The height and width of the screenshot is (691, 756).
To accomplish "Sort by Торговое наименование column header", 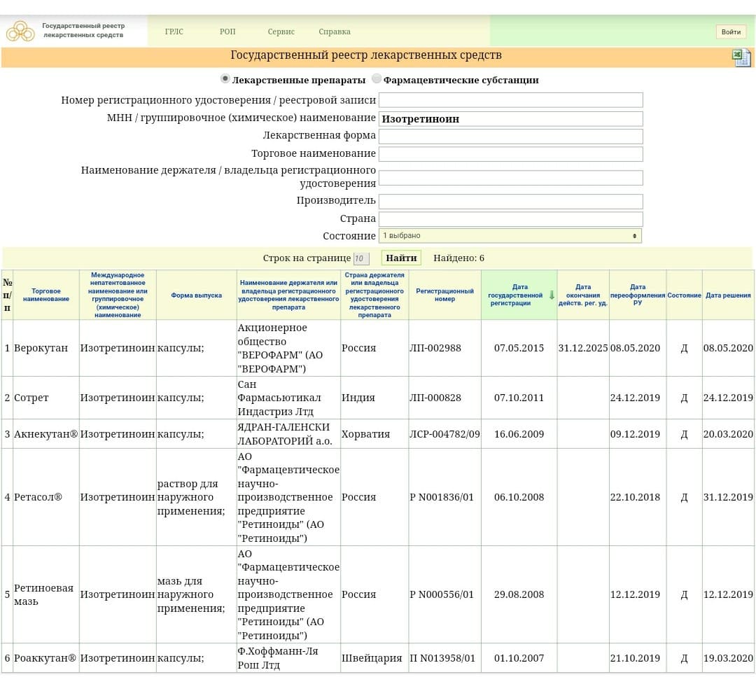I will point(46,295).
